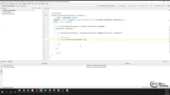Image resolution: width=170 pixels, height=95 pixels.
Task: Open the File menu
Action: (1, 3)
